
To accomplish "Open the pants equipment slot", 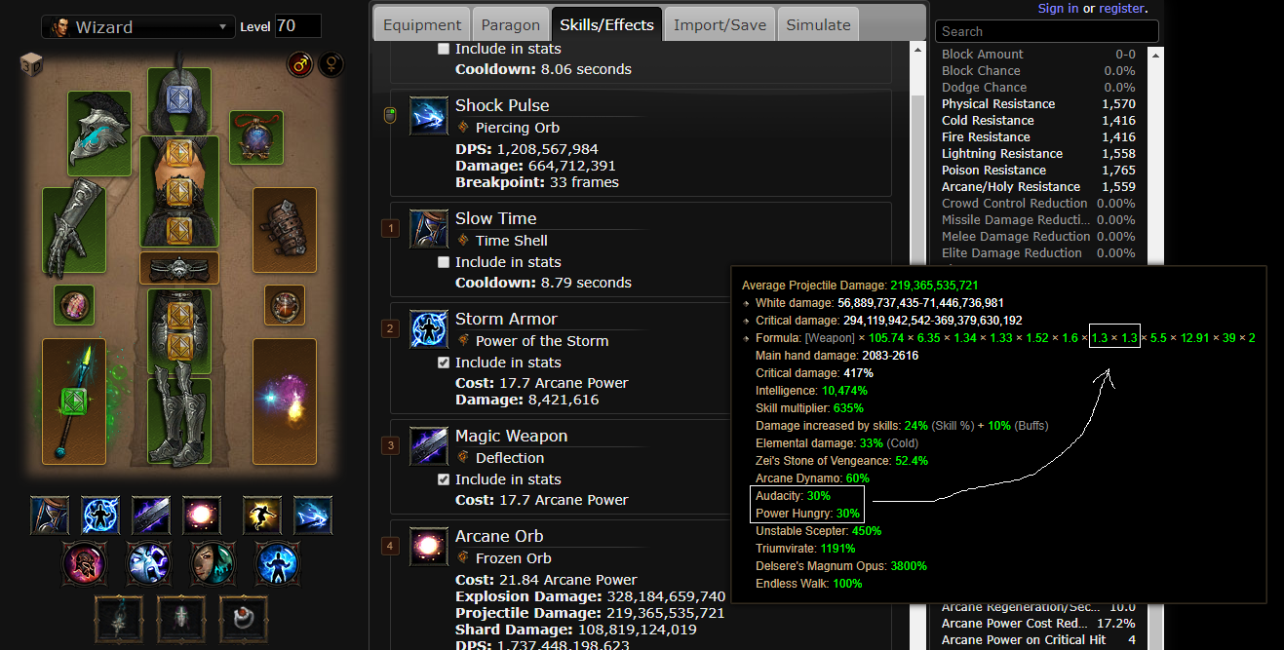I will point(179,331).
